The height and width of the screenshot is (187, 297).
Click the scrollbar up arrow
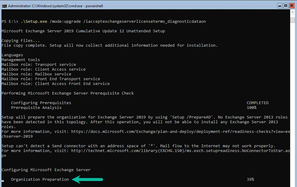[x=292, y=12]
